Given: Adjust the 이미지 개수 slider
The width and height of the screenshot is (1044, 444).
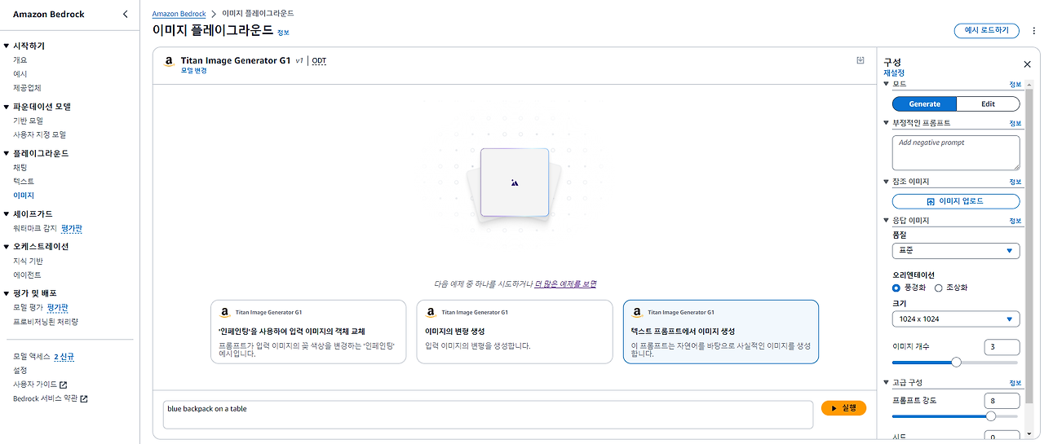Looking at the screenshot, I should pyautogui.click(x=956, y=363).
